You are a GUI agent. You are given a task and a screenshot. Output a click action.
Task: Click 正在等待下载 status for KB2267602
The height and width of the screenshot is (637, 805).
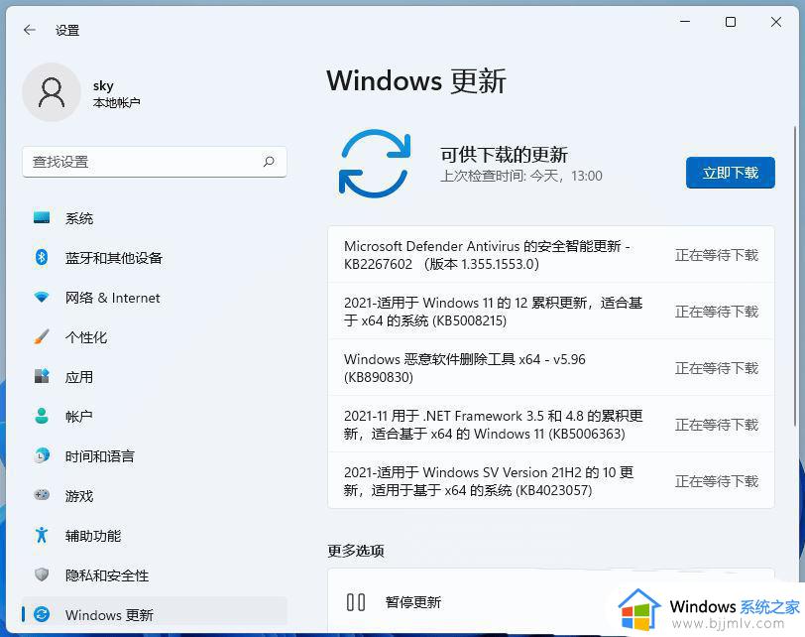pyautogui.click(x=716, y=255)
